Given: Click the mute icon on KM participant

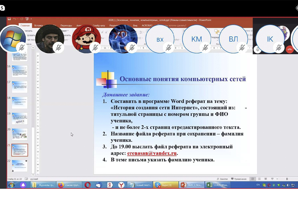Looking at the screenshot, I should click(x=205, y=47).
